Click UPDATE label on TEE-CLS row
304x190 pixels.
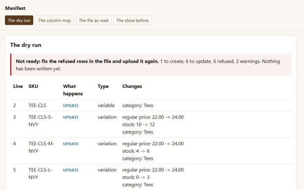tap(71, 106)
